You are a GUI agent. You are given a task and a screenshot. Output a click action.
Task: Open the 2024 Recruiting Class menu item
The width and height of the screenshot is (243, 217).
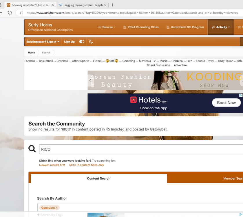click(x=141, y=27)
